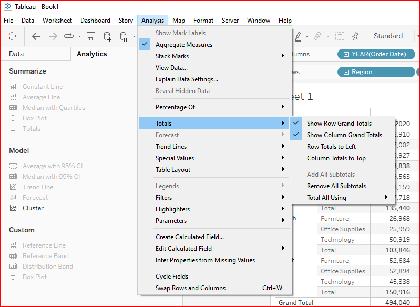Click the Fix Axes pin icon

(x=355, y=36)
